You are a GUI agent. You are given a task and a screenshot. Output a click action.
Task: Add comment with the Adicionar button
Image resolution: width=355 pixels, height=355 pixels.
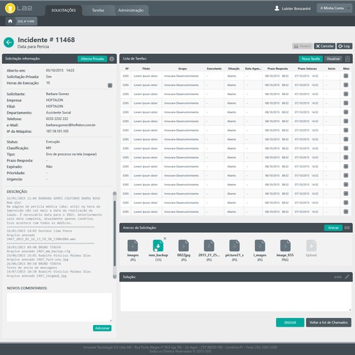click(x=102, y=328)
